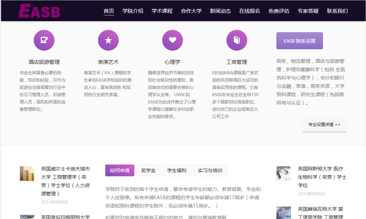Viewport: 366px width, 219px height.
Task: Open 联系我们 in the navigation bar
Action: pyautogui.click(x=337, y=11)
